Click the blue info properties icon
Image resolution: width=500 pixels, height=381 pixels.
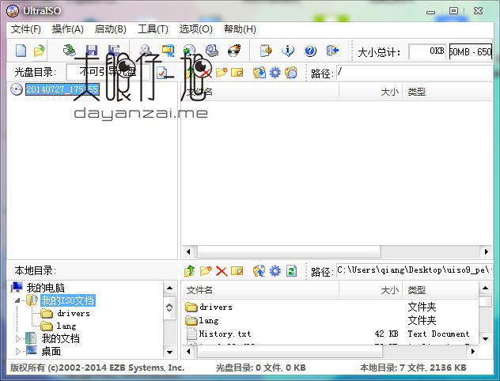pyautogui.click(x=288, y=51)
